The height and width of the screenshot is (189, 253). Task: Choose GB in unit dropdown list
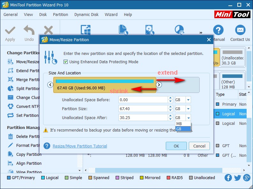[x=183, y=129]
